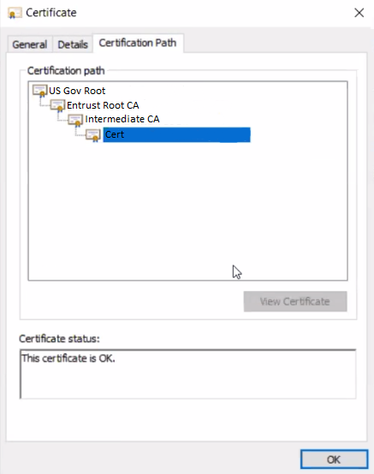Open the Details tab
This screenshot has width=374, height=474.
(73, 44)
